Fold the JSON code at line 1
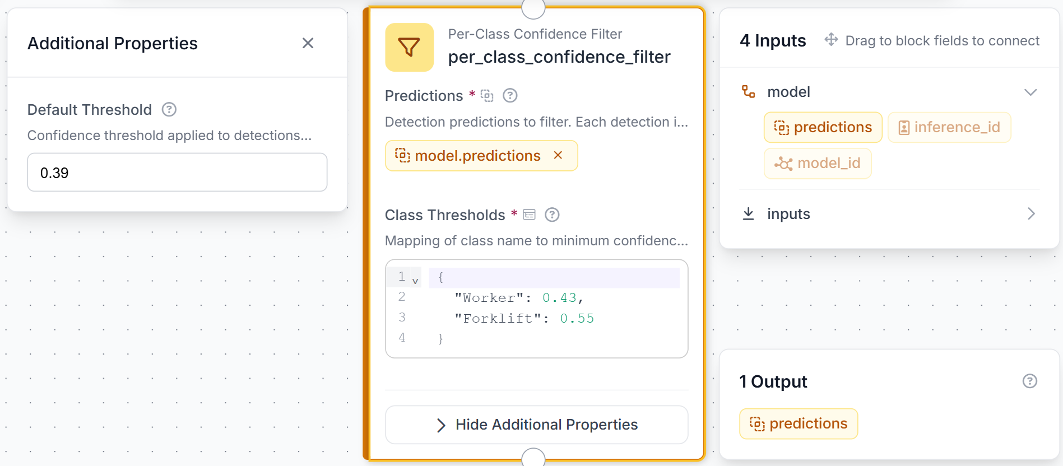Screen dimensions: 1063x466 [x=415, y=280]
